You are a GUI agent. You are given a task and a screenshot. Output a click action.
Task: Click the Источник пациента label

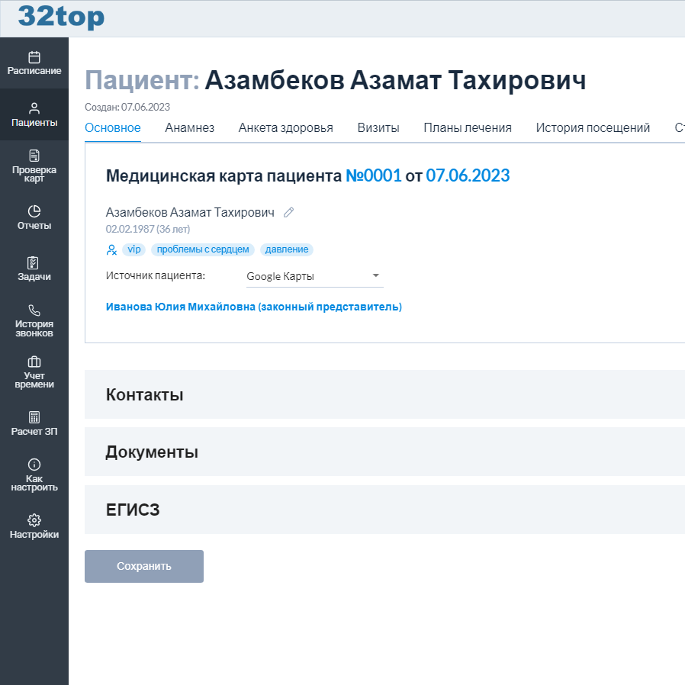click(156, 275)
